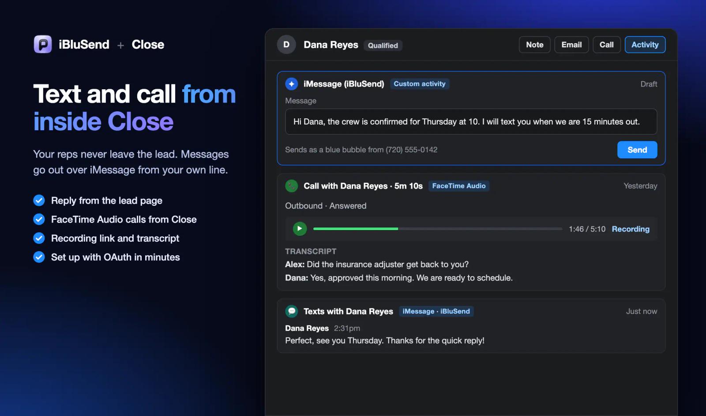This screenshot has height=416, width=706.
Task: Click the teal chat bubble texts icon
Action: point(292,311)
